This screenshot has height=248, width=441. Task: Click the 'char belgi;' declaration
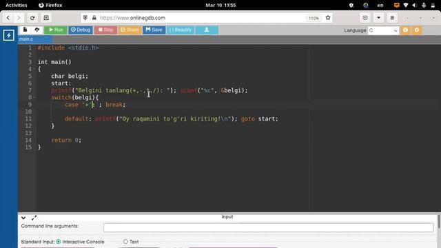(x=70, y=76)
